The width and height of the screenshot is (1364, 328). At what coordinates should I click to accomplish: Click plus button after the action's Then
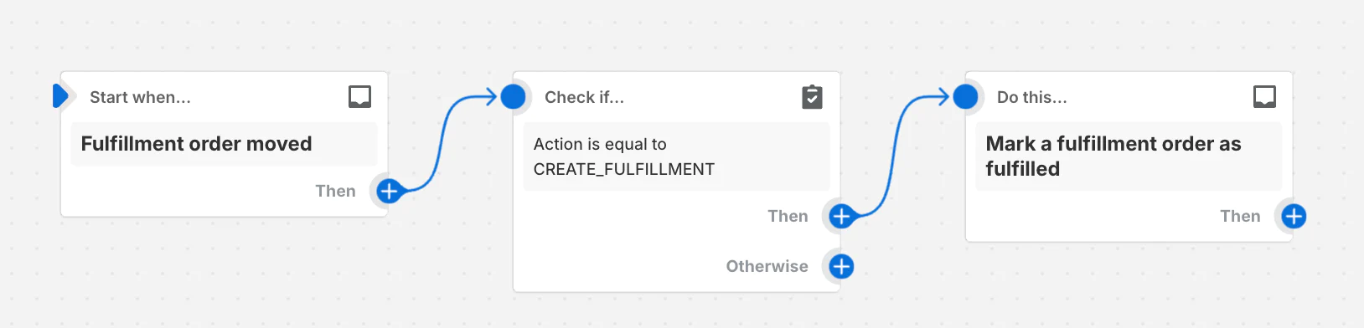(1294, 216)
